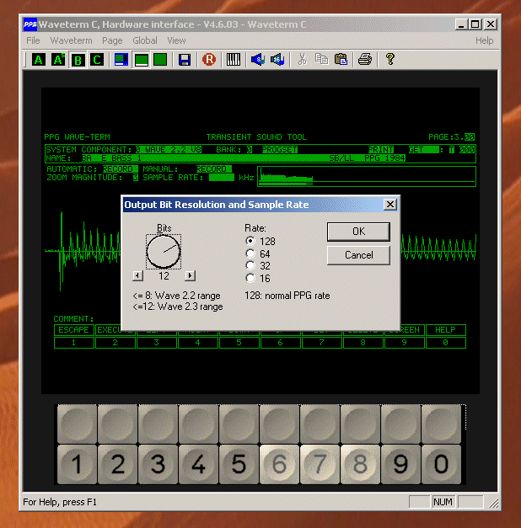Increase bits with the right arrow
This screenshot has height=528, width=521.
(190, 275)
